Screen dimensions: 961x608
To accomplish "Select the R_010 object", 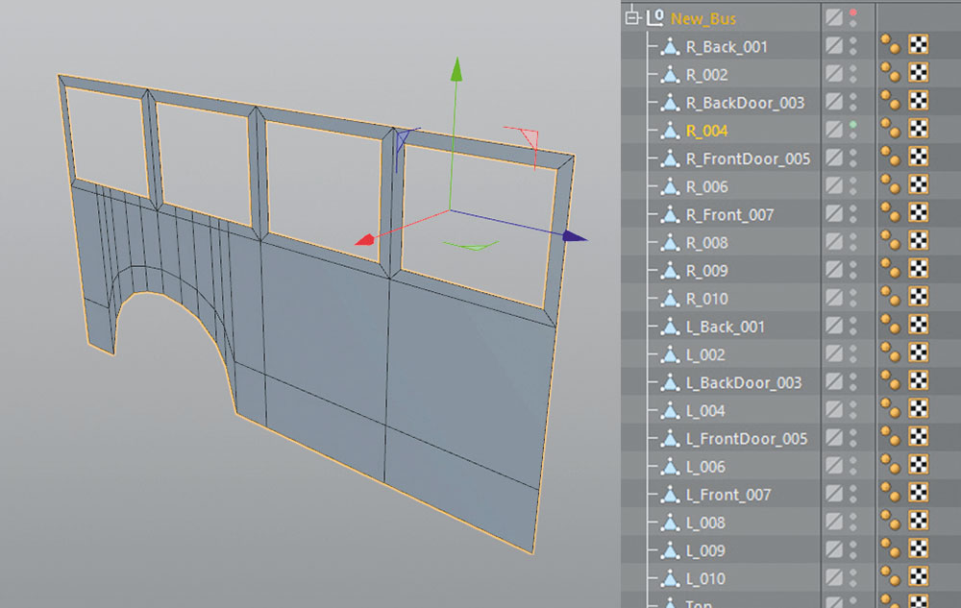I will [x=706, y=299].
